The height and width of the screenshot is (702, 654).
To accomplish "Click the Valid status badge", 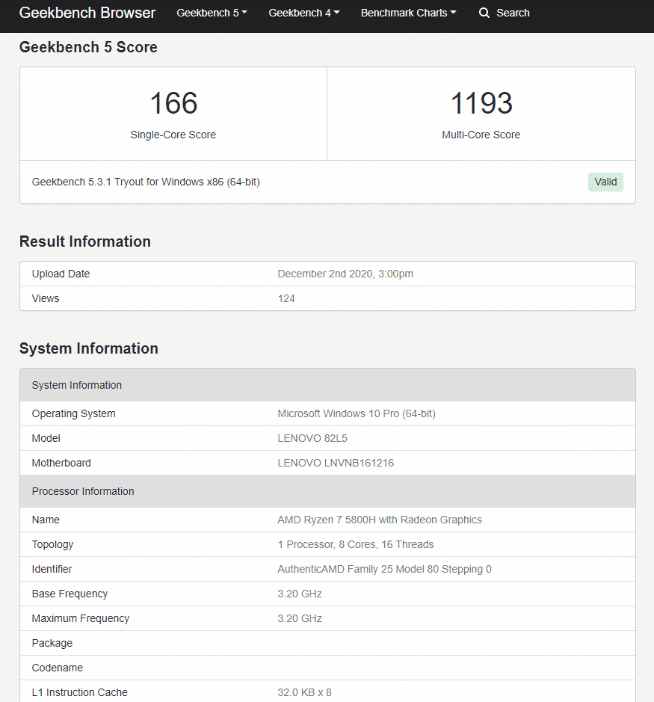I will [605, 182].
